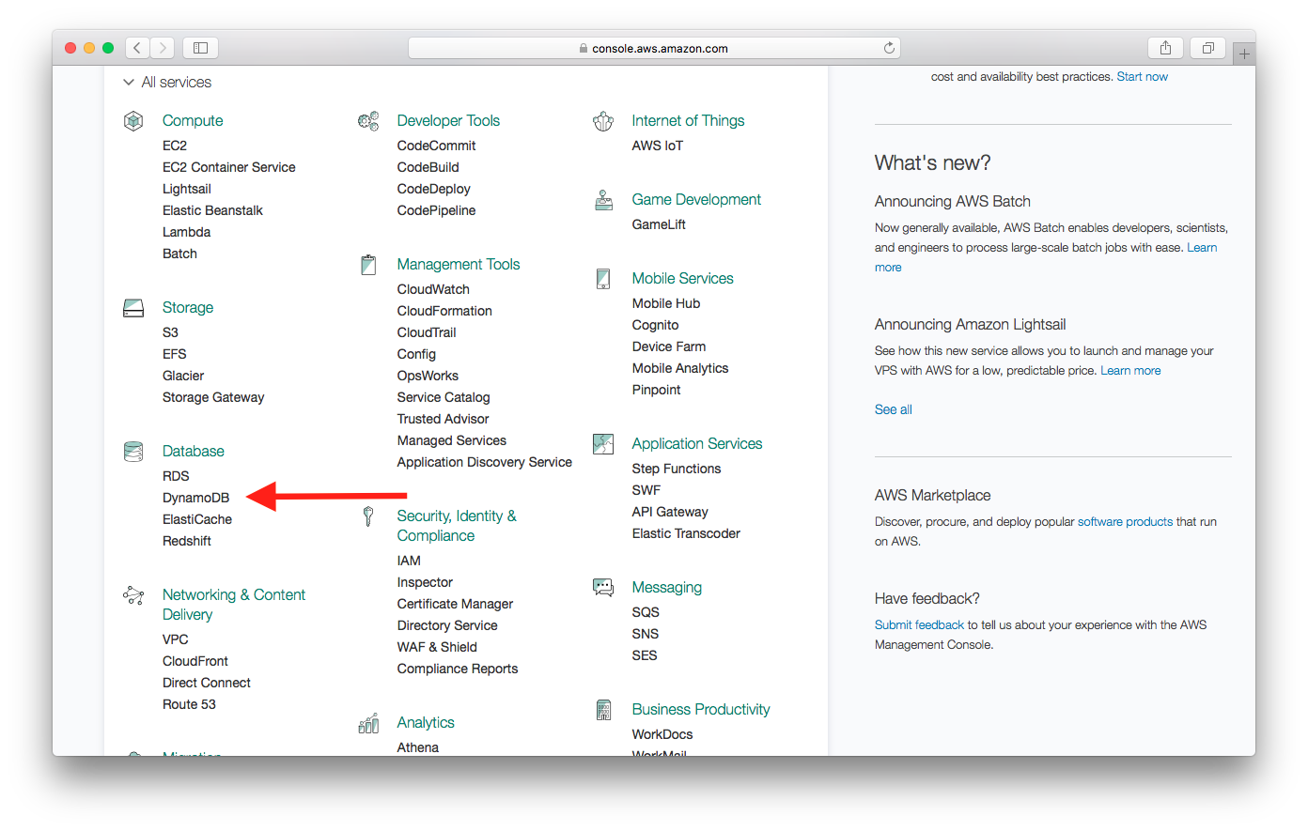
Task: Toggle the Safari sidebar button
Action: coord(200,48)
